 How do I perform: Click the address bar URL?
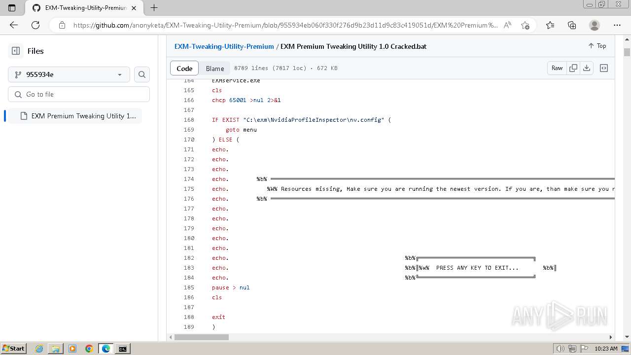285,25
